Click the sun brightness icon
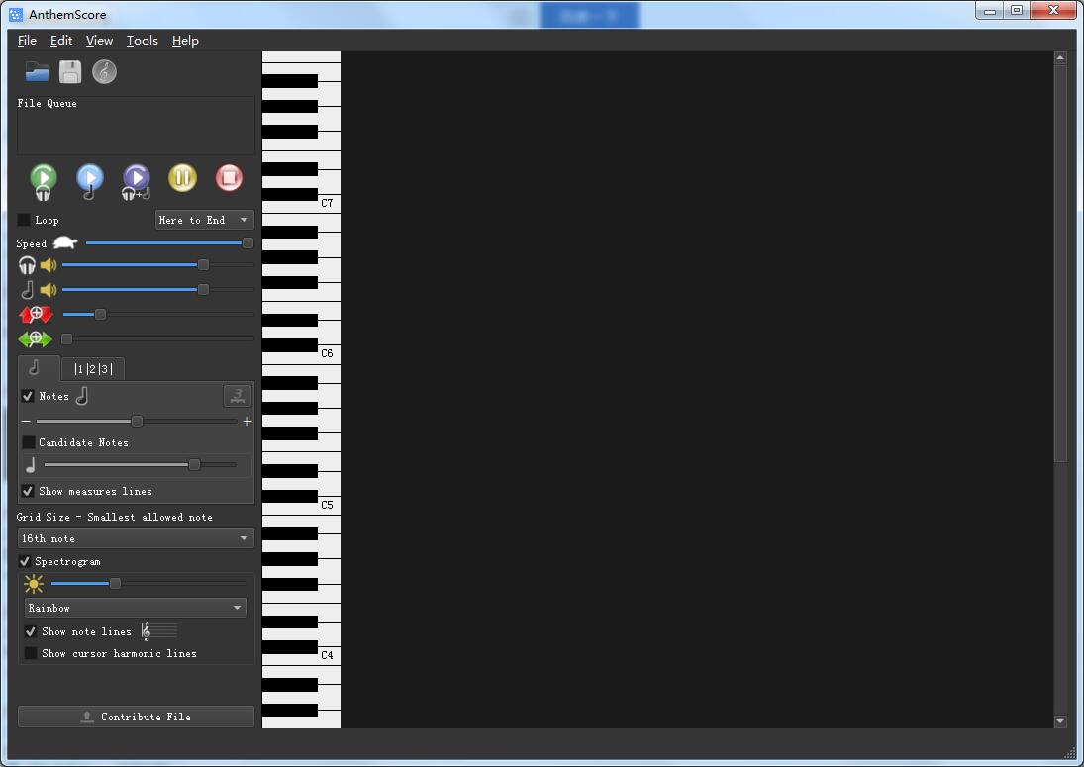The height and width of the screenshot is (767, 1084). pos(34,584)
